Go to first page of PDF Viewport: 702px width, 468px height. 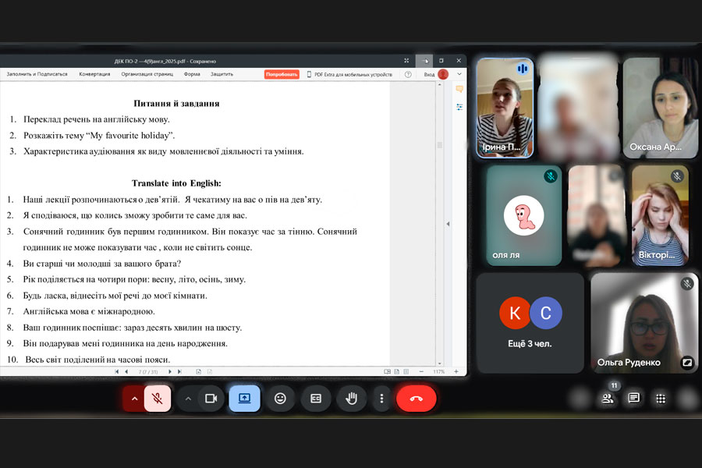point(117,372)
